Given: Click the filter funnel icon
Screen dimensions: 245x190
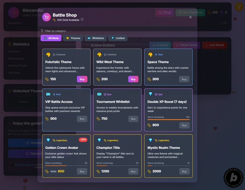Looking at the screenshot, I should (x=42, y=31).
